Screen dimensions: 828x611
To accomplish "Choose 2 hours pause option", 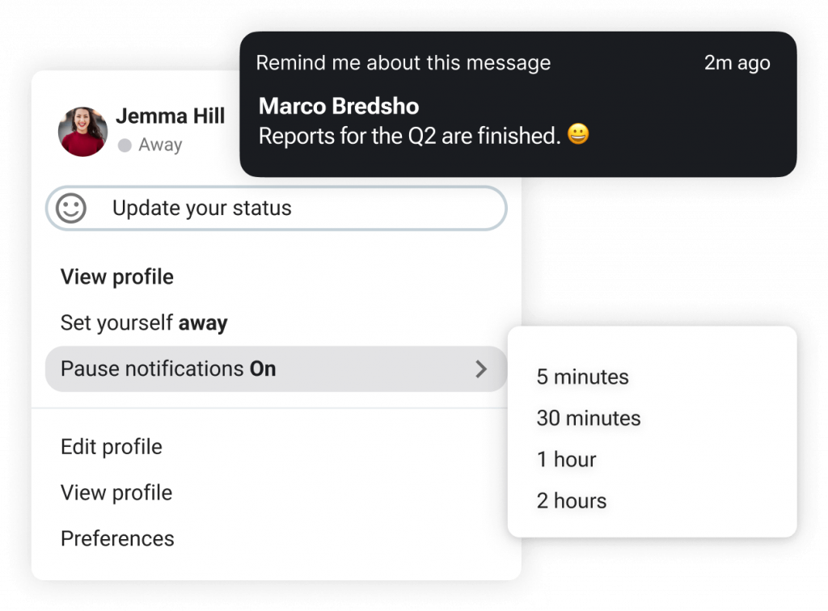I will tap(572, 500).
